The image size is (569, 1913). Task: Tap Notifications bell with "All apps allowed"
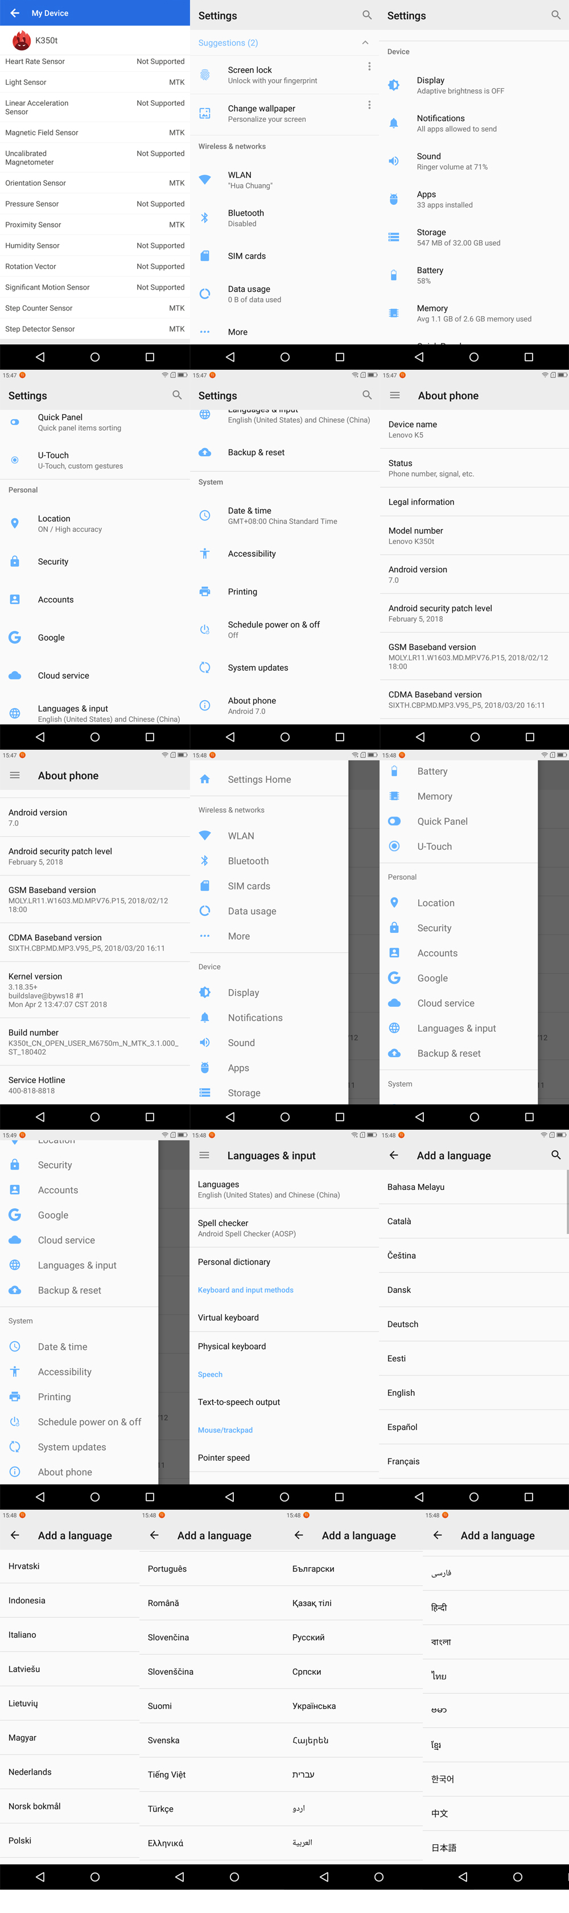[394, 123]
